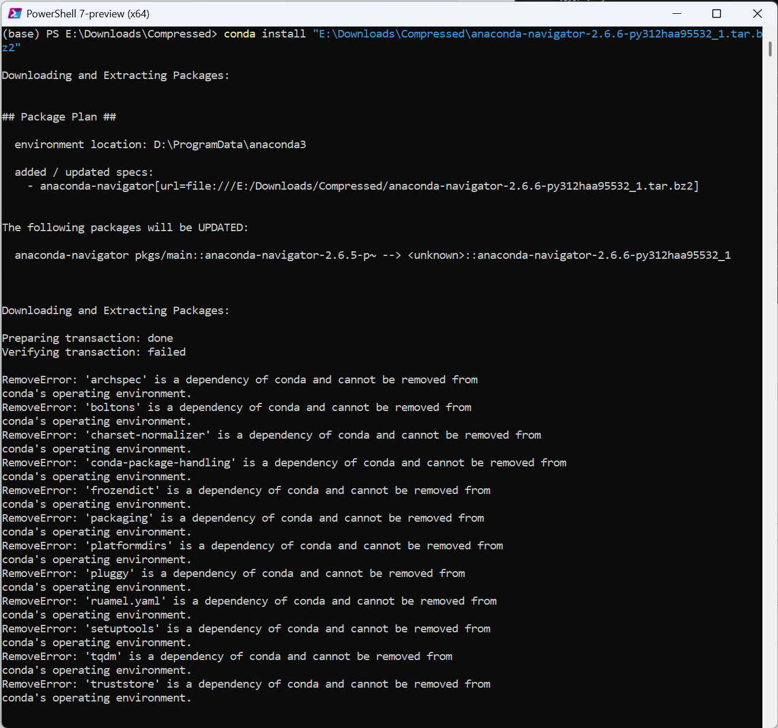Click the 'PowerShell 7-preview (x64)' title text
The image size is (778, 728).
[x=88, y=14]
